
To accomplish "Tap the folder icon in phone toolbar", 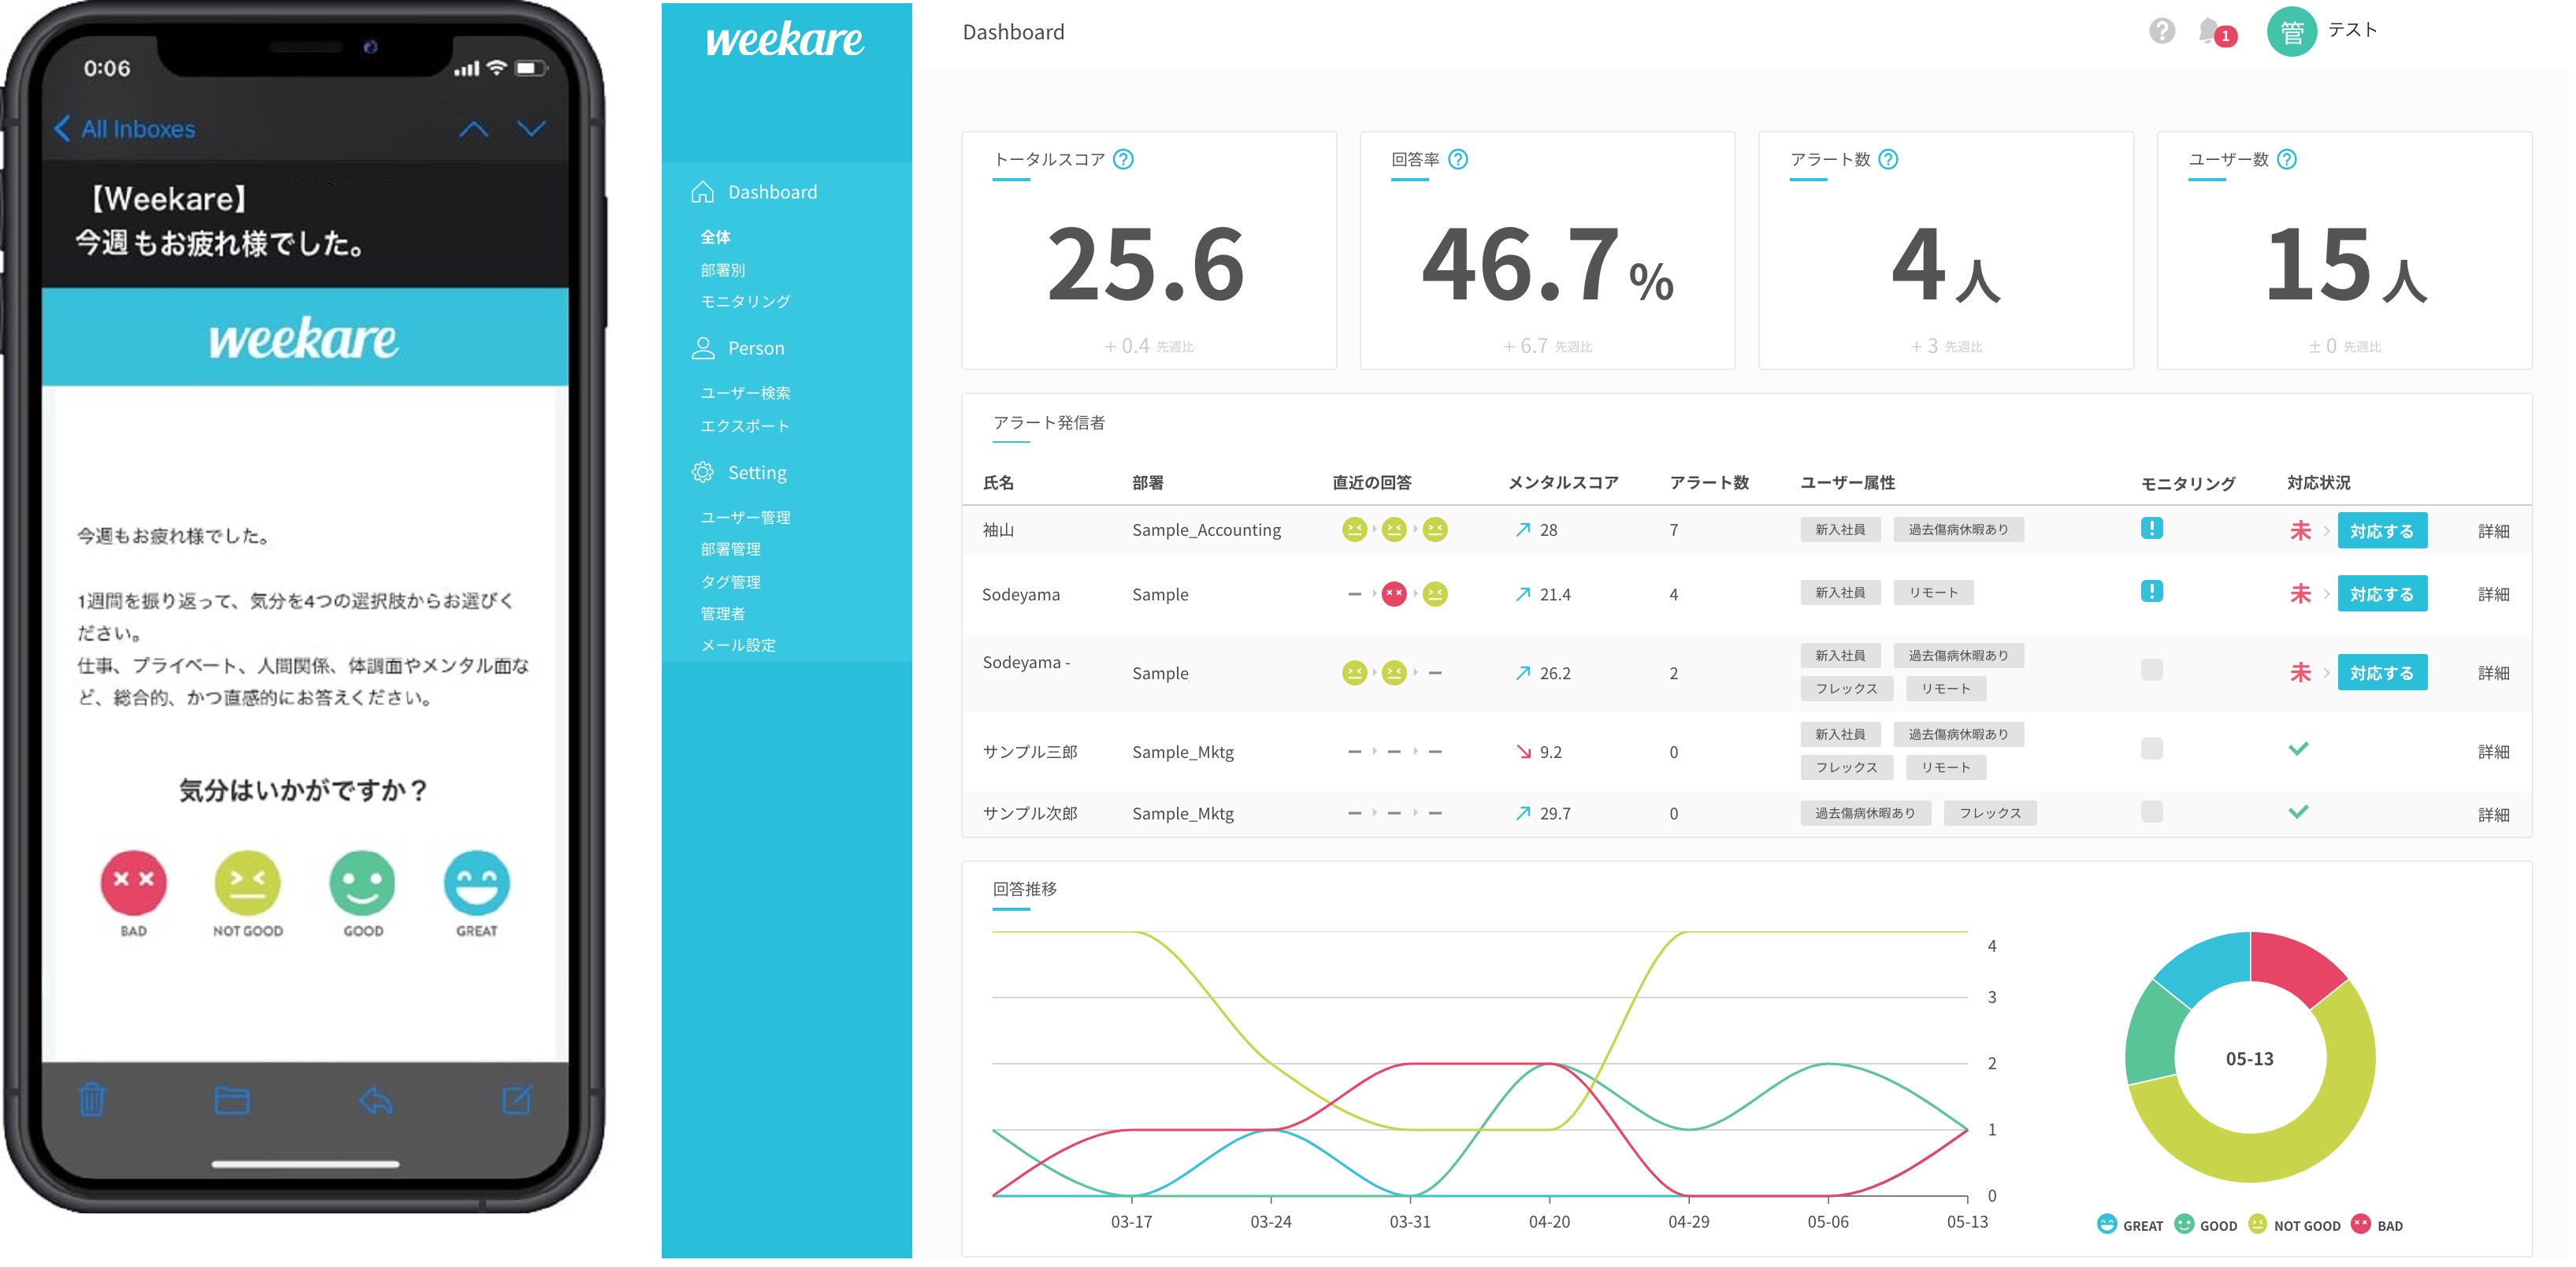I will pos(232,1100).
